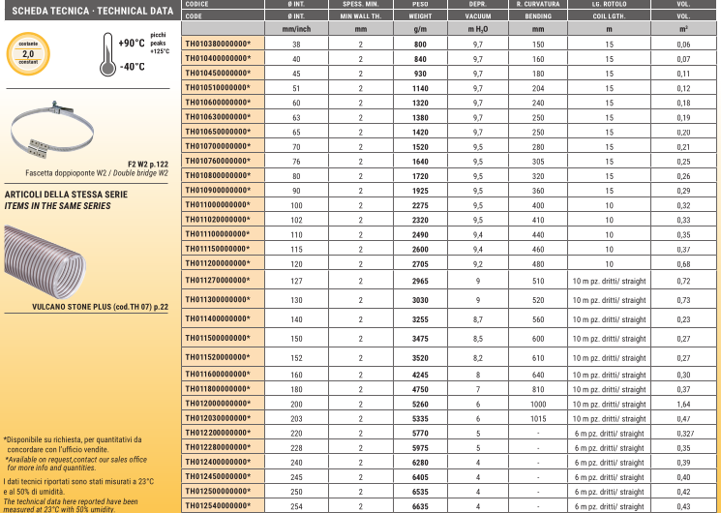Viewport: 721px width, 513px height.
Task: Select product code TH012540000000*
Action: pyautogui.click(x=217, y=506)
